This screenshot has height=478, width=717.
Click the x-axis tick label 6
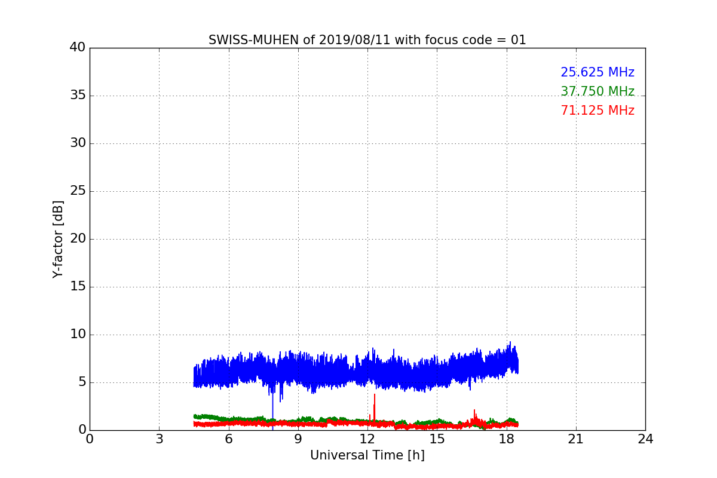pyautogui.click(x=228, y=439)
